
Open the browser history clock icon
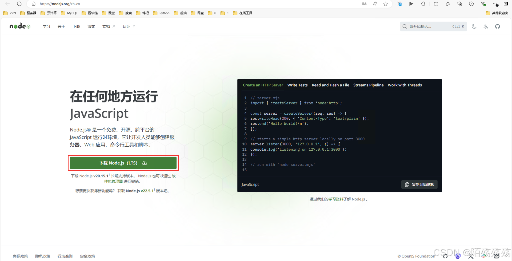471,4
